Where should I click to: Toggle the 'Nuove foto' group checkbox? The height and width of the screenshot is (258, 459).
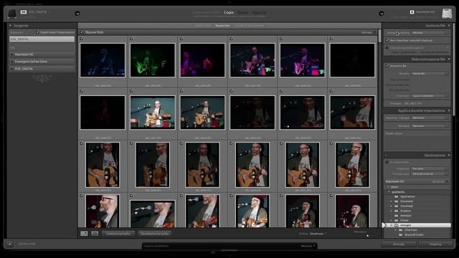point(82,32)
